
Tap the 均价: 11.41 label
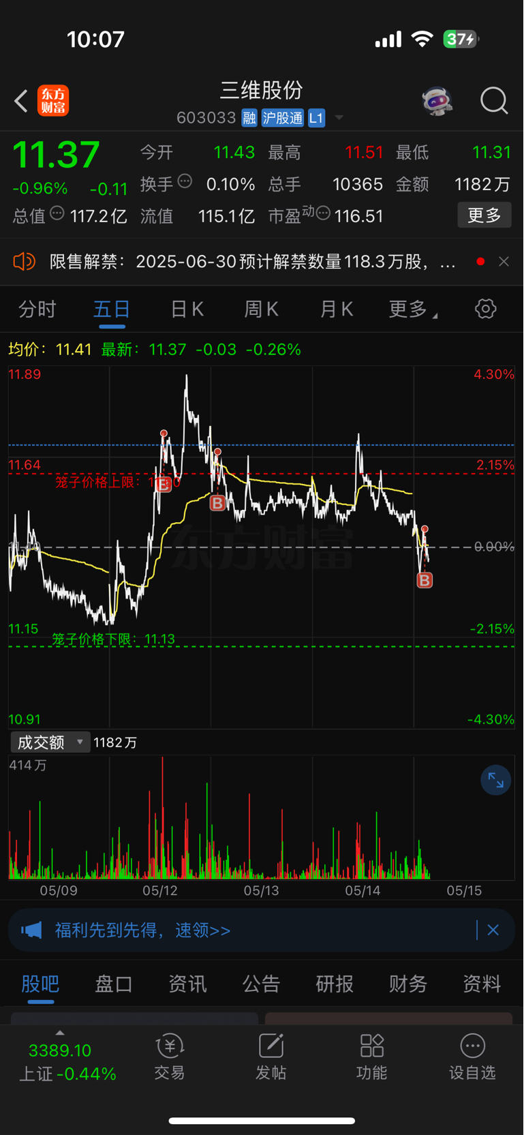(x=50, y=350)
